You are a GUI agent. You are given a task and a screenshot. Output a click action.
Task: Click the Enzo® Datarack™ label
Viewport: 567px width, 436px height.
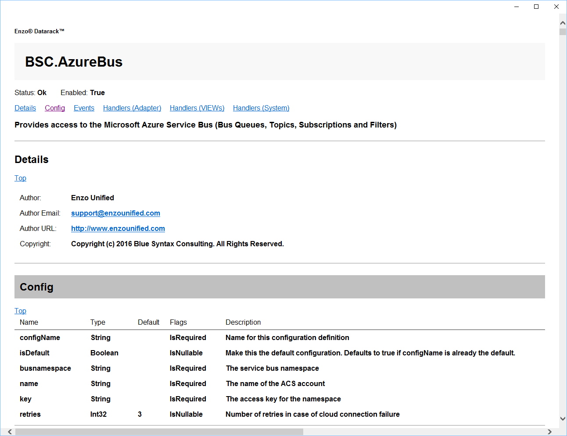39,31
